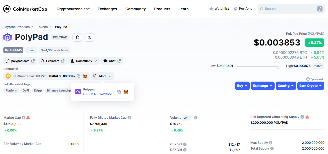Add BNB contract to MetaMask via fox icon
Image resolution: width=328 pixels, height=154 pixels.
coord(85,76)
